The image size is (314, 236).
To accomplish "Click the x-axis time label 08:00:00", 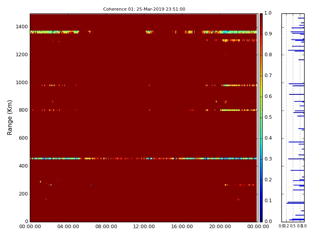I will 106,227.
